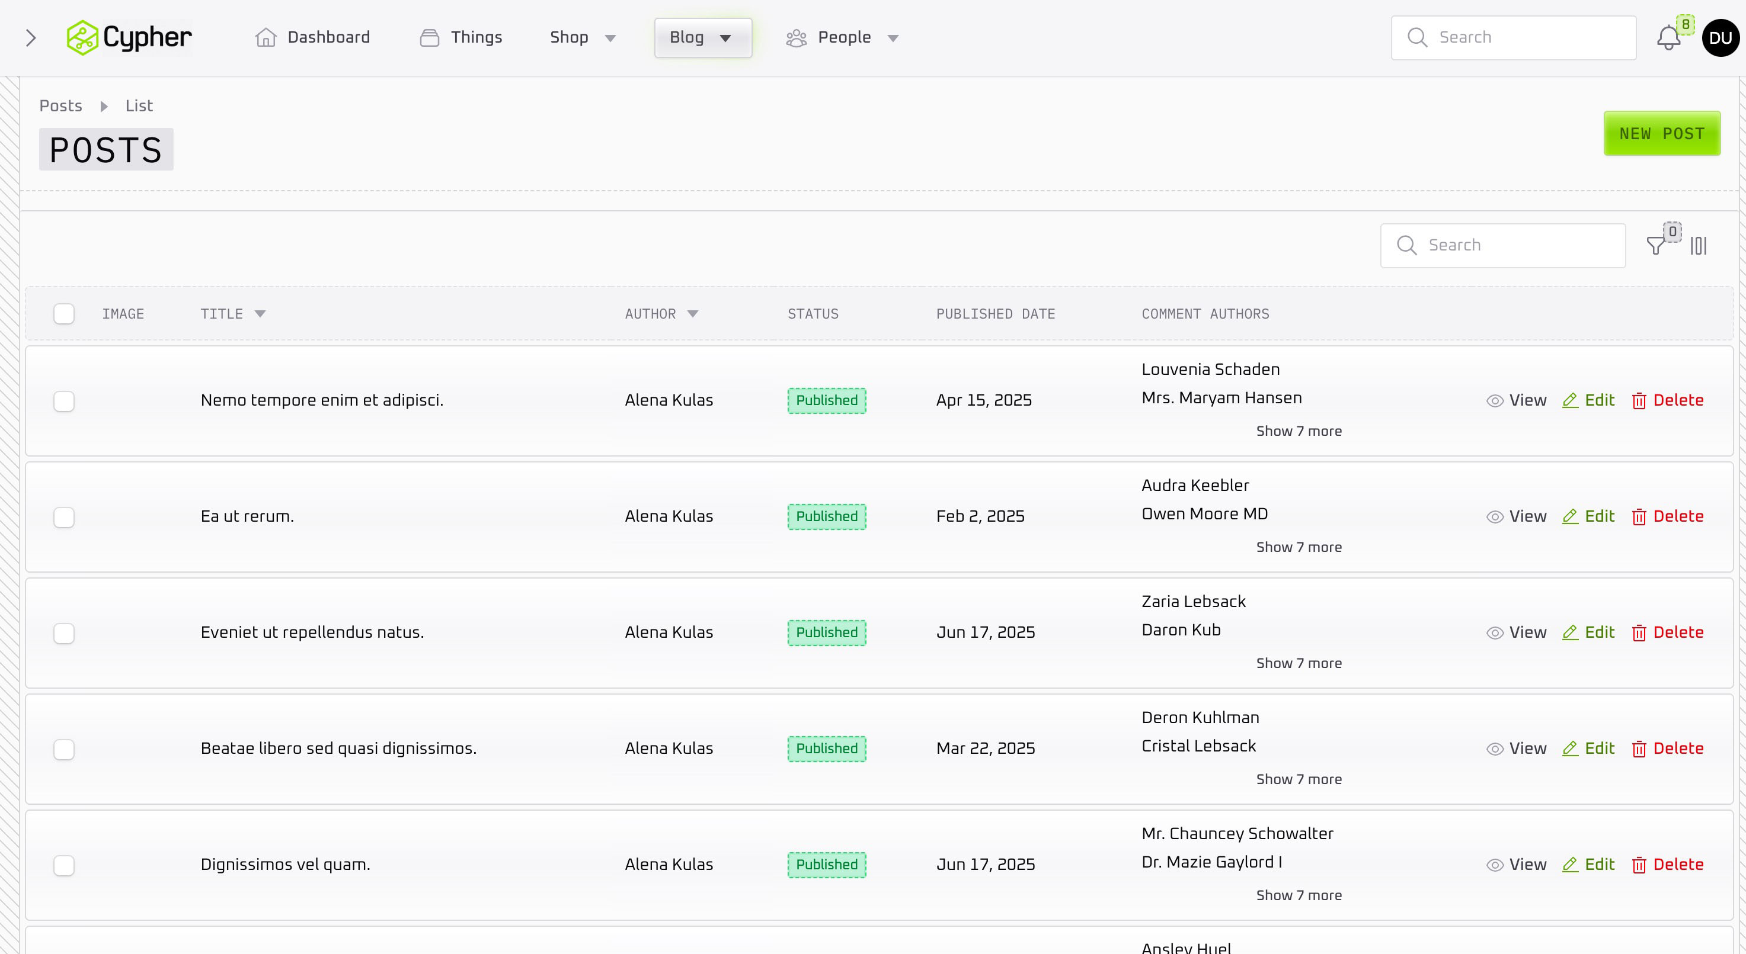Open the Blog dropdown menu

[703, 37]
